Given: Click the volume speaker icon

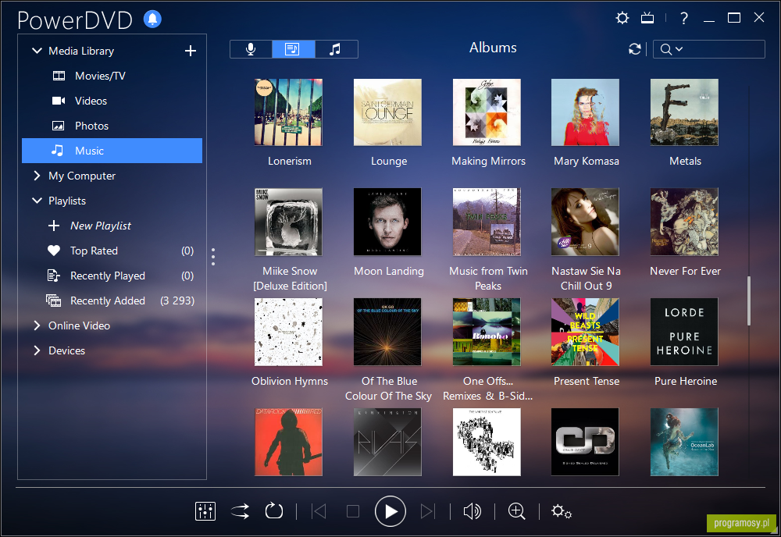Looking at the screenshot, I should [x=473, y=511].
